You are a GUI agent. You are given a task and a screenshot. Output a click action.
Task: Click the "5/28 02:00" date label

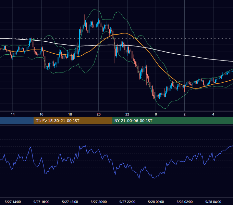(x=185, y=202)
